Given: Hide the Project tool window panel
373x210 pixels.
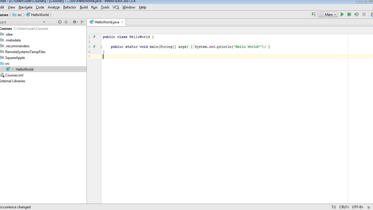Looking at the screenshot, I should [x=82, y=22].
